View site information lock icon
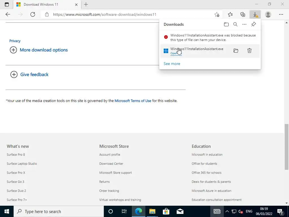289x217 pixels. pyautogui.click(x=47, y=14)
